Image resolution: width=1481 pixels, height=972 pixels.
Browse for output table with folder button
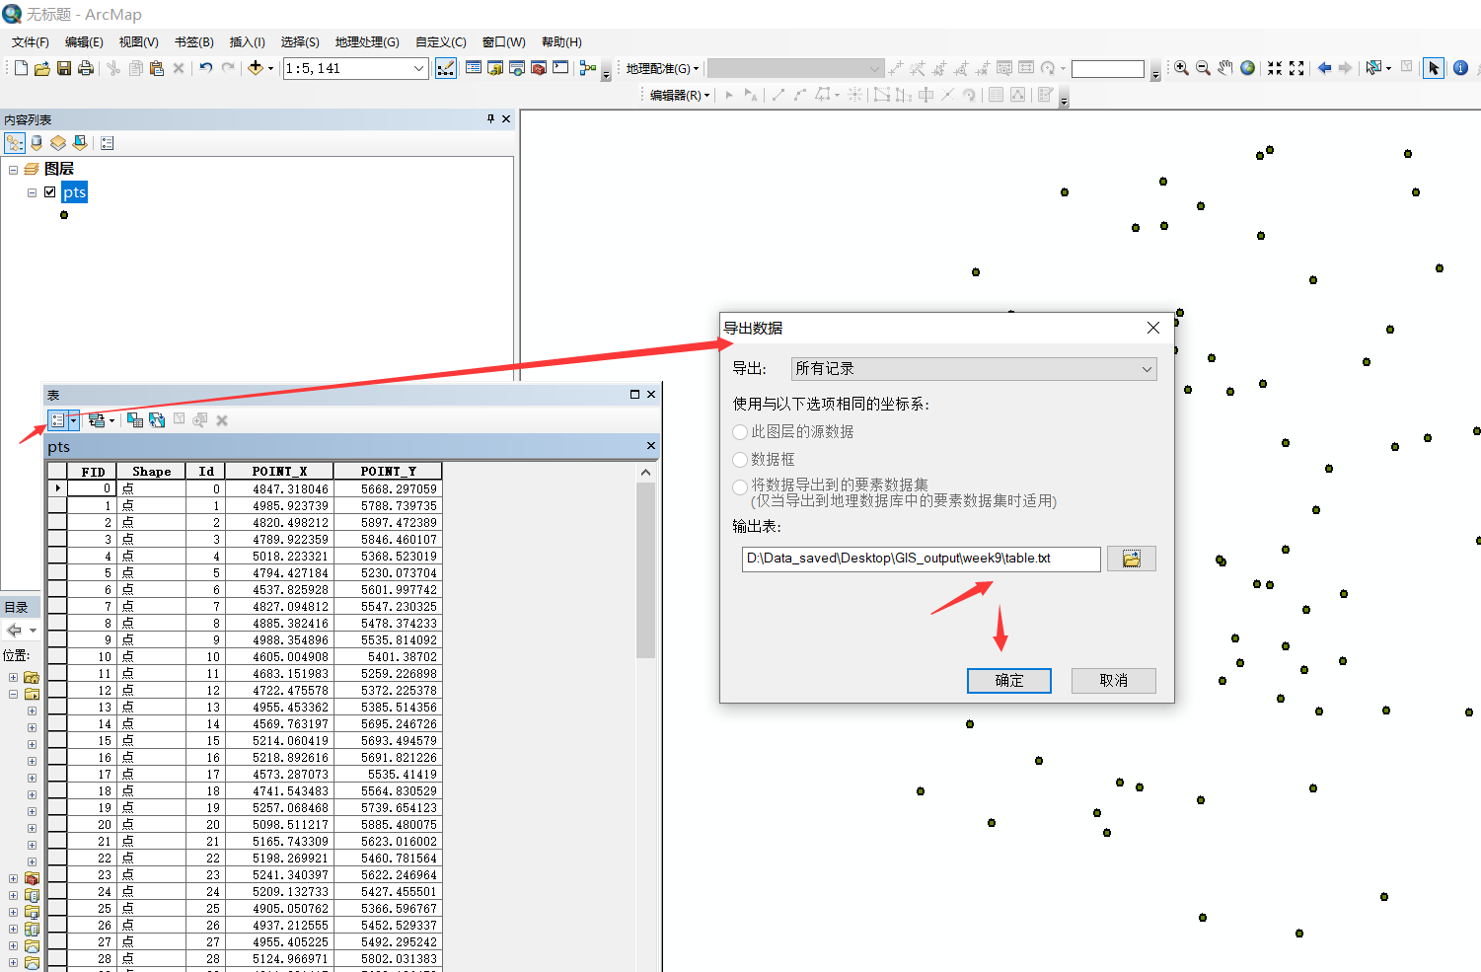[1132, 559]
